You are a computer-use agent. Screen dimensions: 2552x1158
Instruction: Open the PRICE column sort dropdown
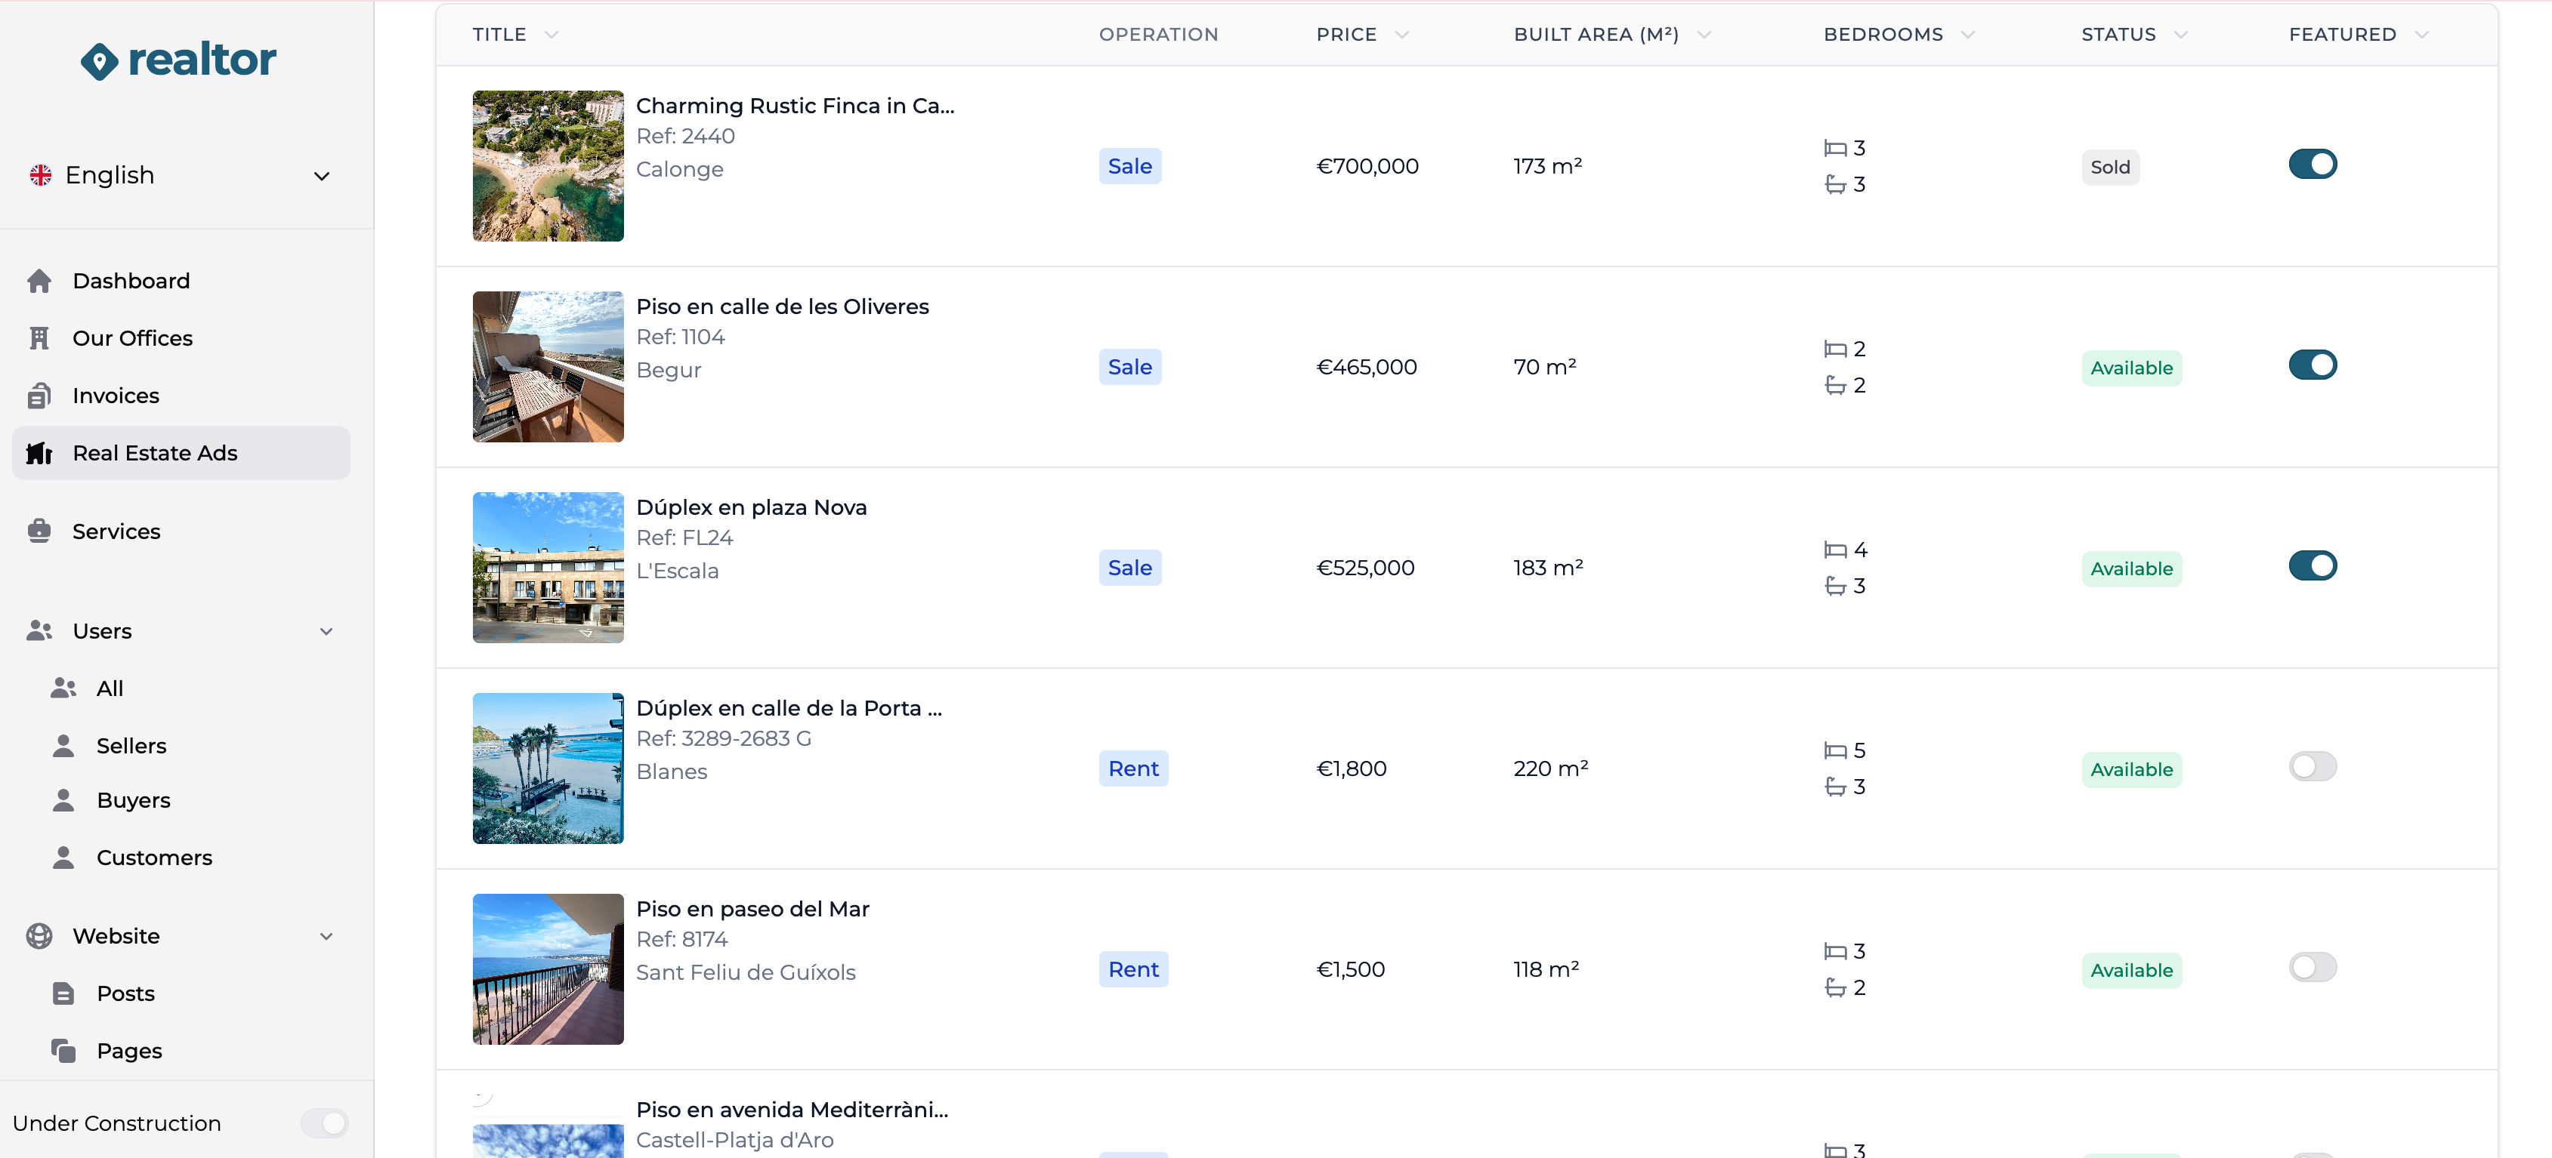[1401, 34]
